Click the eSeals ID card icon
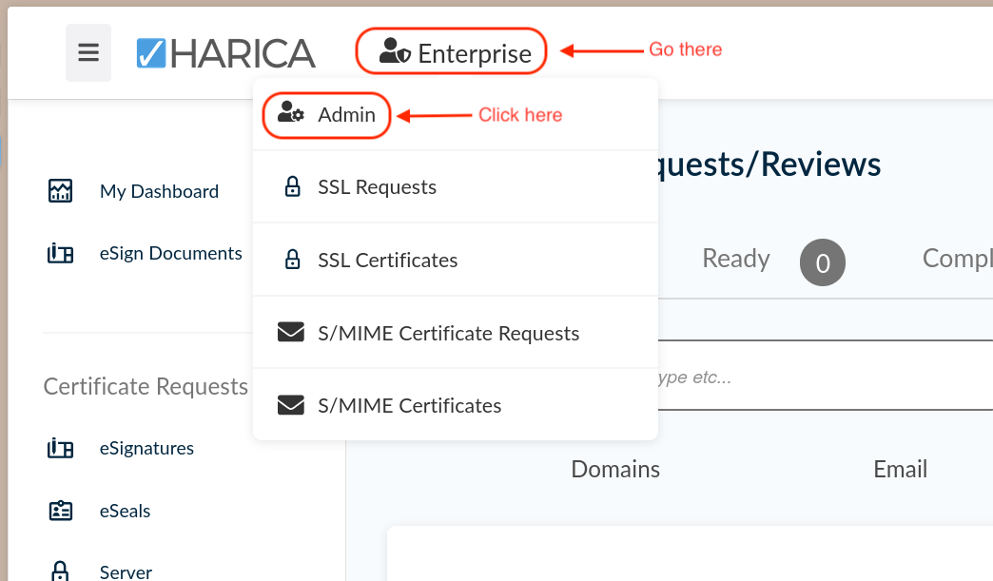This screenshot has height=581, width=993. click(x=60, y=511)
